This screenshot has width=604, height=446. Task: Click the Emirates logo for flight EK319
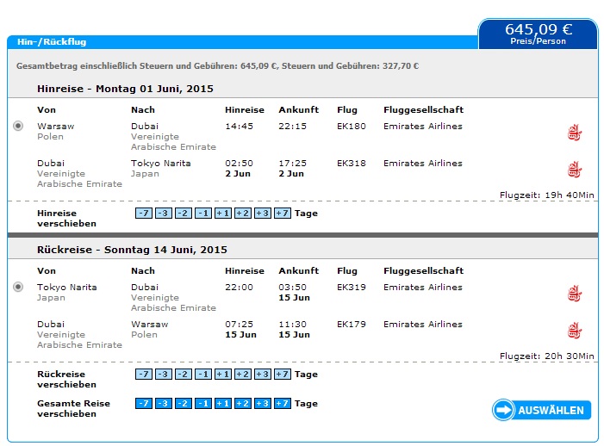575,294
